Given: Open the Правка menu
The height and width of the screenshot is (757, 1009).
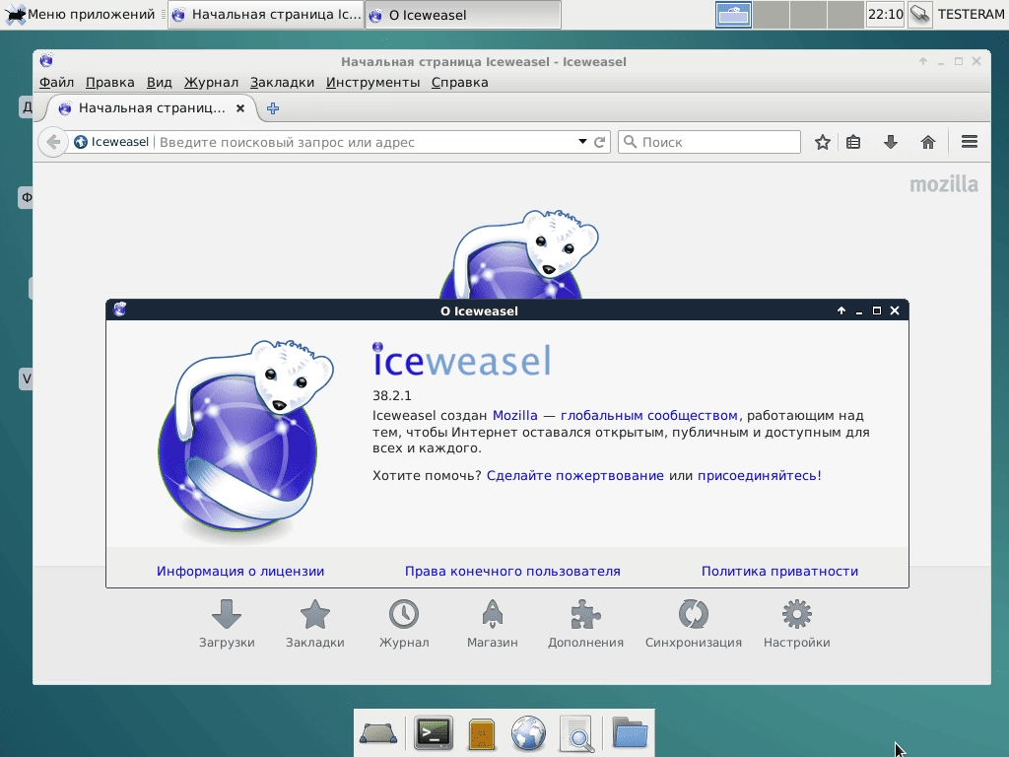Looking at the screenshot, I should (110, 83).
